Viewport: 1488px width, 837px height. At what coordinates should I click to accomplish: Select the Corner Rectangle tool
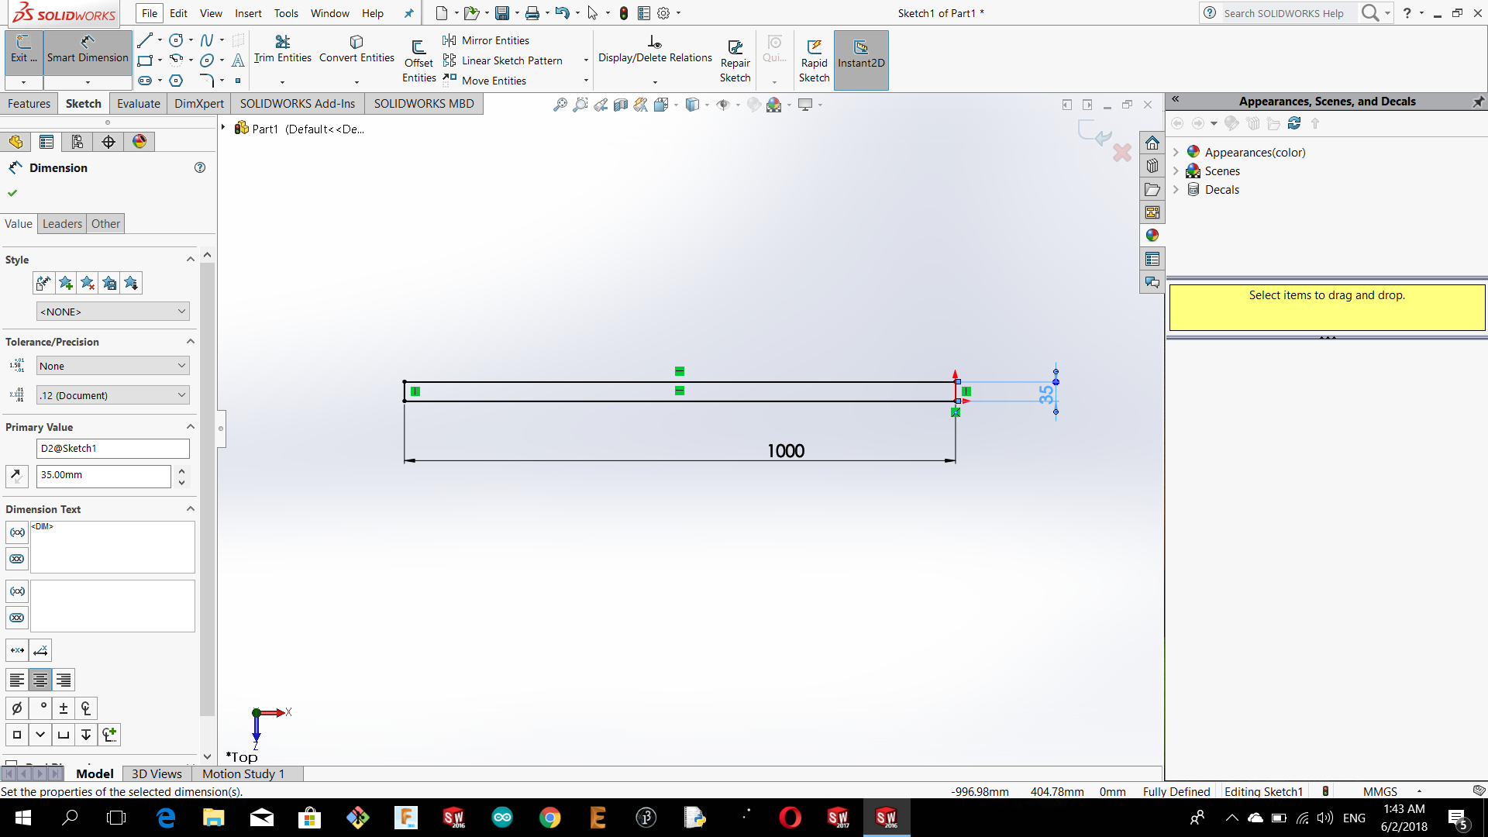click(x=145, y=60)
